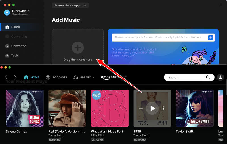Click the Taylor Swift playlist title
Viewport: 227px width, 144px height.
tap(185, 132)
